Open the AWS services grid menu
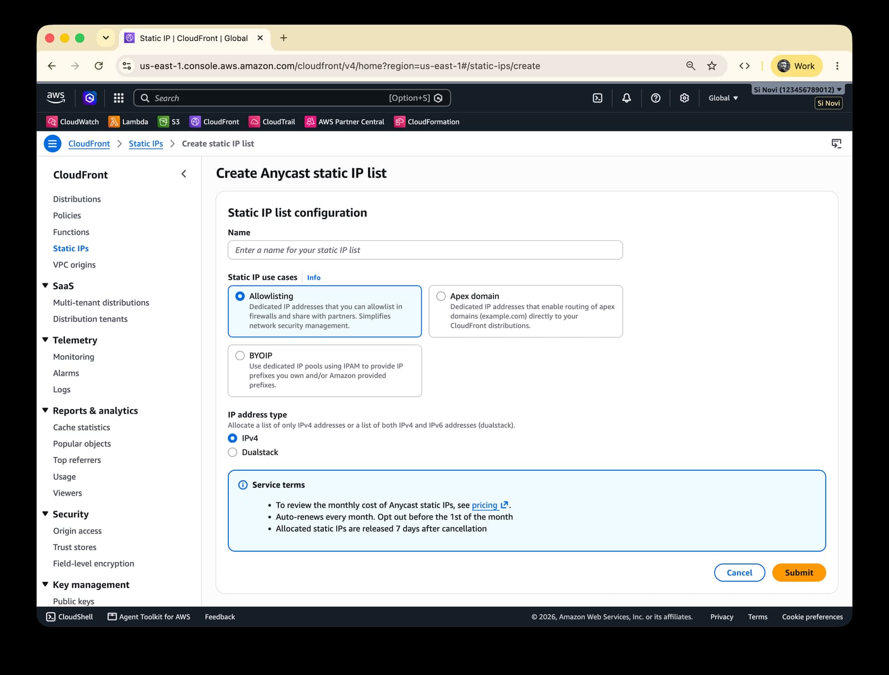 118,98
